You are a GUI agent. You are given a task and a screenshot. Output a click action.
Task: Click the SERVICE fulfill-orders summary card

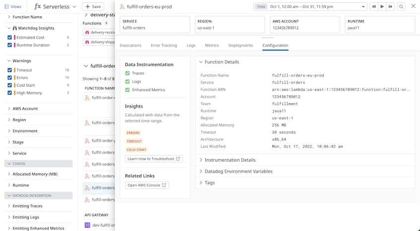[155, 25]
